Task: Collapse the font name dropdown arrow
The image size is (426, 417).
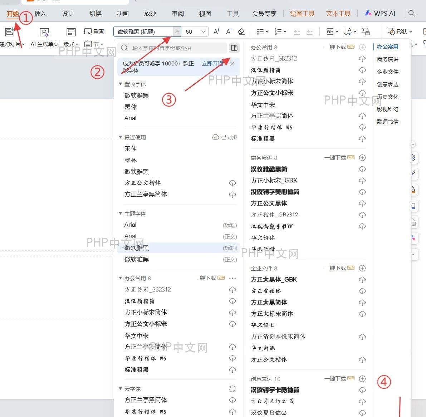Action: click(177, 31)
